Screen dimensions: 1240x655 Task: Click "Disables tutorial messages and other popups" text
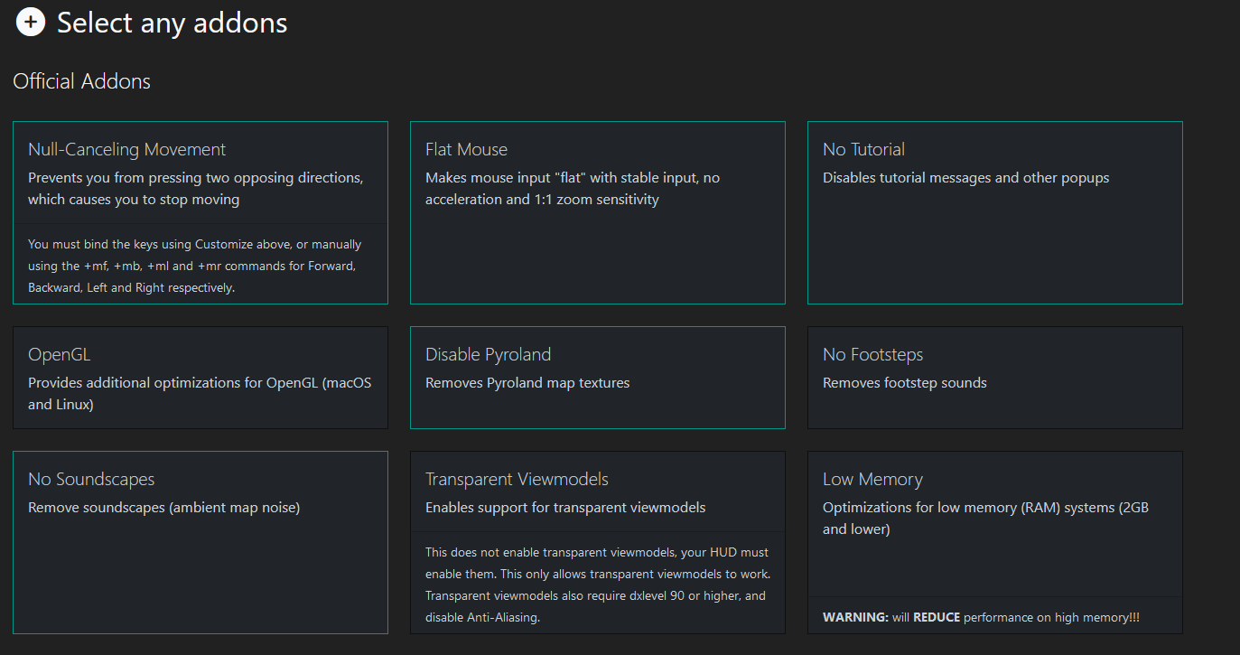[x=965, y=178]
